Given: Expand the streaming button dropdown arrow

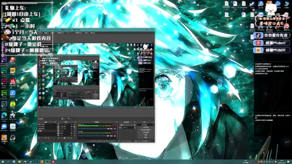Looking at the screenshot, I should pyautogui.click(x=153, y=125).
